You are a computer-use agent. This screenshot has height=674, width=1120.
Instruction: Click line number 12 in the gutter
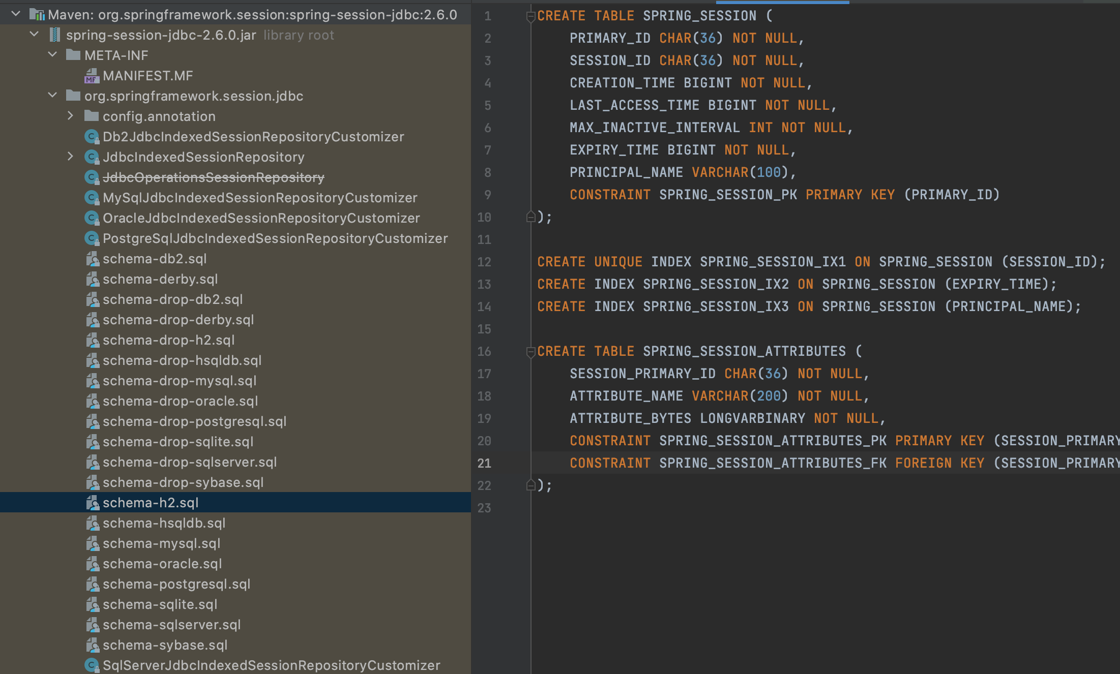point(484,262)
